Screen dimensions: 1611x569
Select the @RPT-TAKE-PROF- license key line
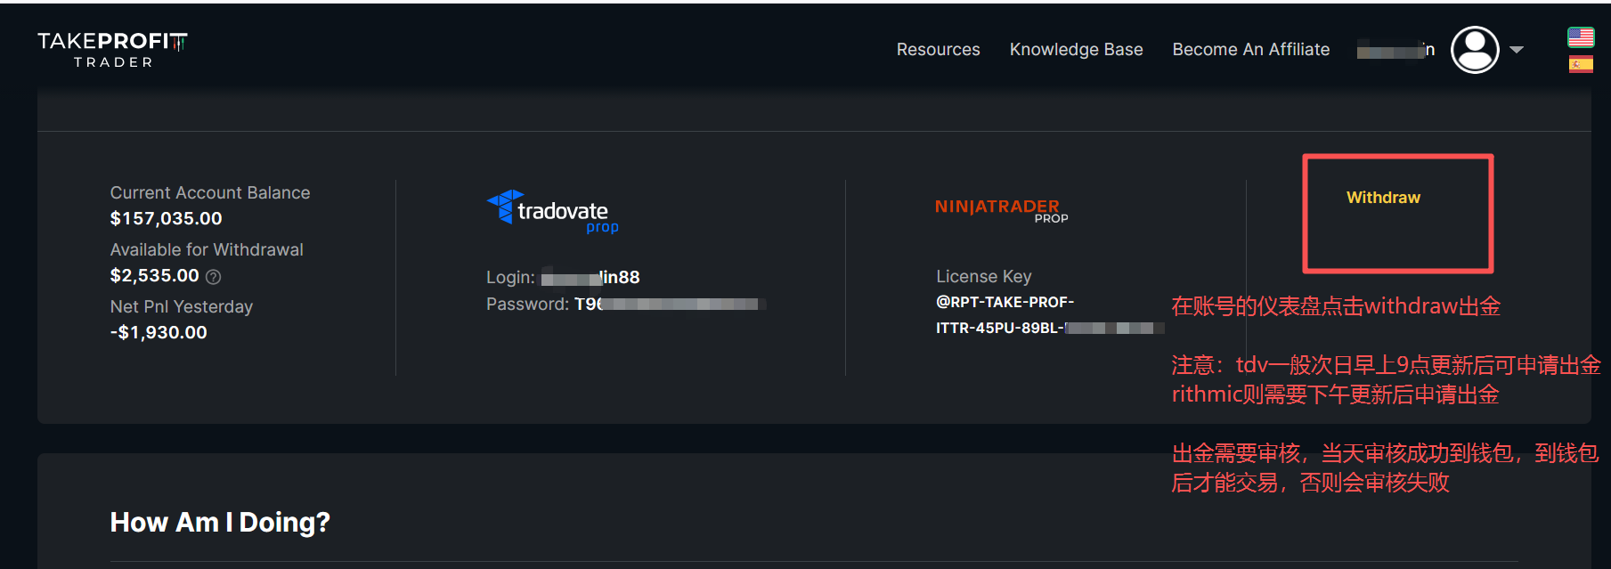click(x=1005, y=302)
